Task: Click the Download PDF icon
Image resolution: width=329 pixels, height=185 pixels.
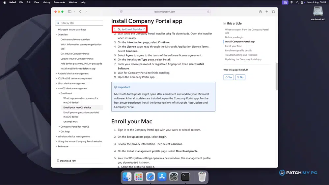Action: [58, 160]
